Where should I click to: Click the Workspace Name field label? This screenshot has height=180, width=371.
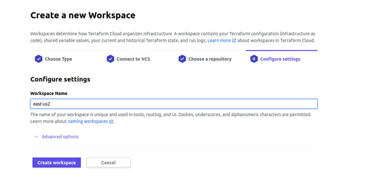pos(49,93)
